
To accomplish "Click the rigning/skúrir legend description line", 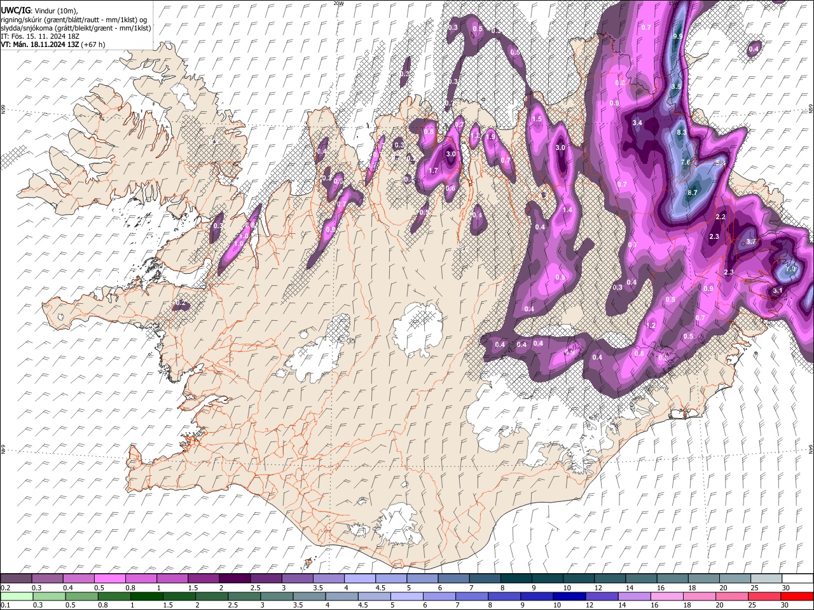I will tap(73, 20).
